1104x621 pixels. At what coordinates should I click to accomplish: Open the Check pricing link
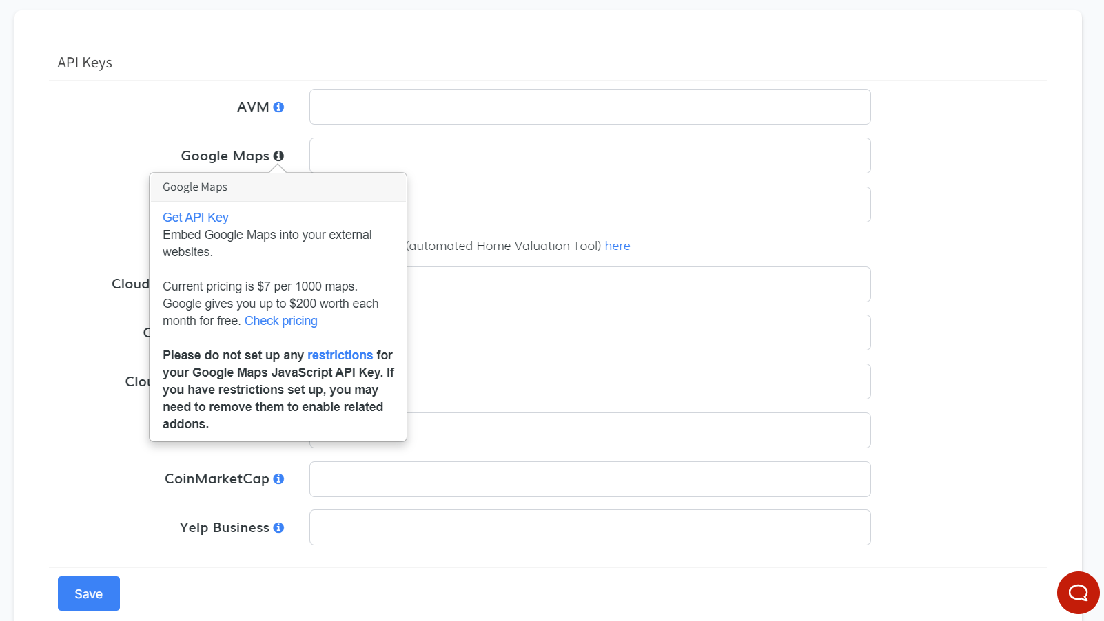pyautogui.click(x=281, y=321)
